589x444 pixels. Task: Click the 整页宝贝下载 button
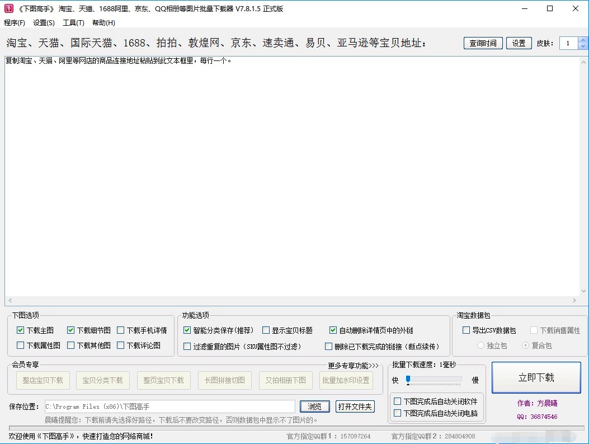(164, 381)
